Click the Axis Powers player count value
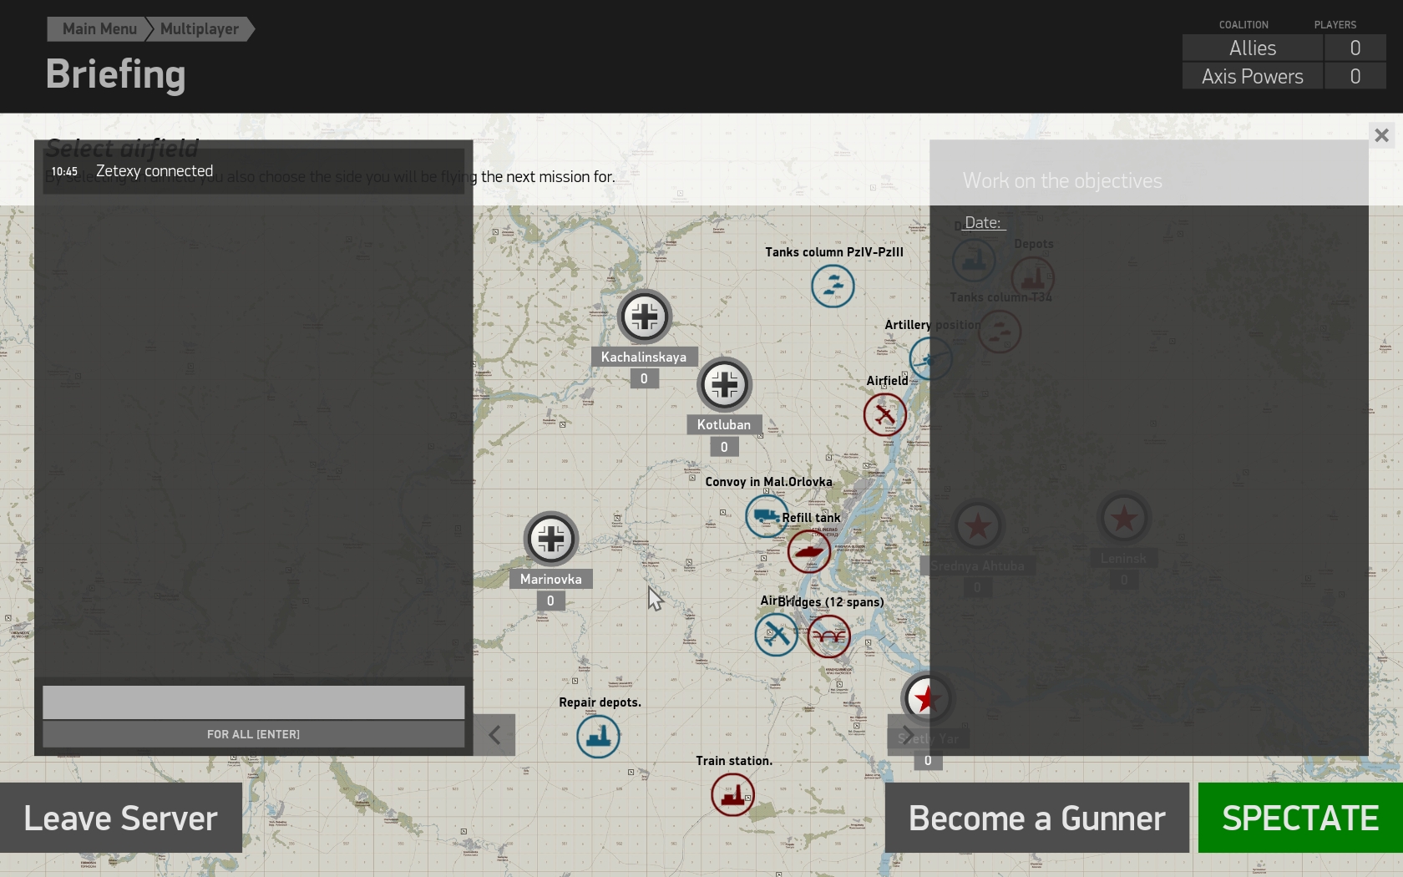The image size is (1403, 877). pyautogui.click(x=1355, y=77)
